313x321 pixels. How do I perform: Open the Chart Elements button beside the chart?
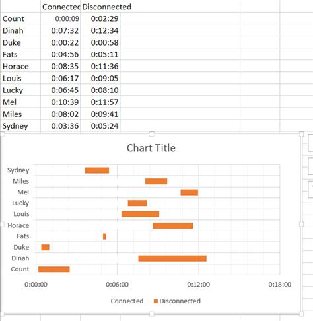310,143
